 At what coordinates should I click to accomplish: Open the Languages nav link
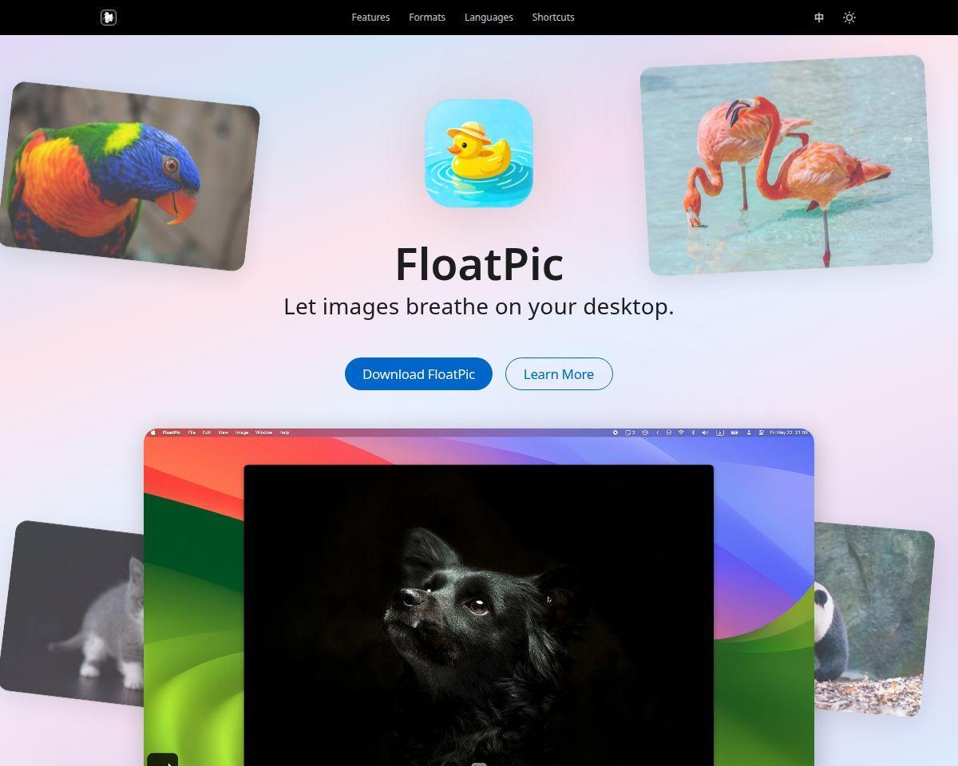(x=489, y=18)
